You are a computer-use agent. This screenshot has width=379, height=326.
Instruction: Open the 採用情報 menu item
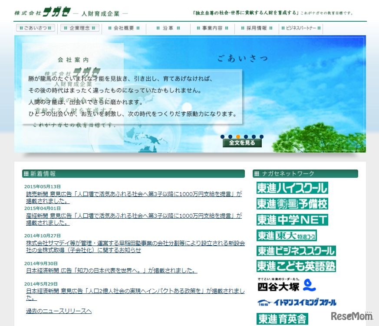coord(256,28)
